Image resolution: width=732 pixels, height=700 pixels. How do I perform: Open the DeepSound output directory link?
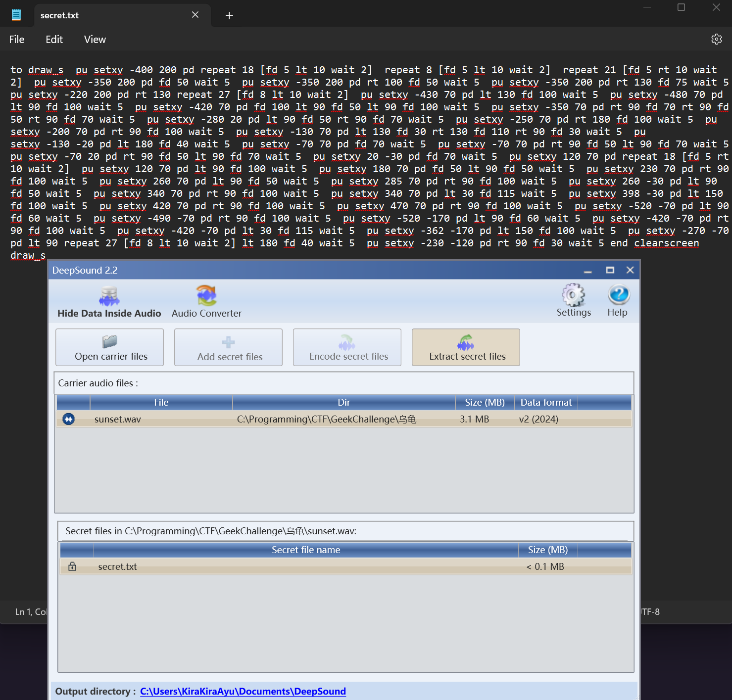243,691
